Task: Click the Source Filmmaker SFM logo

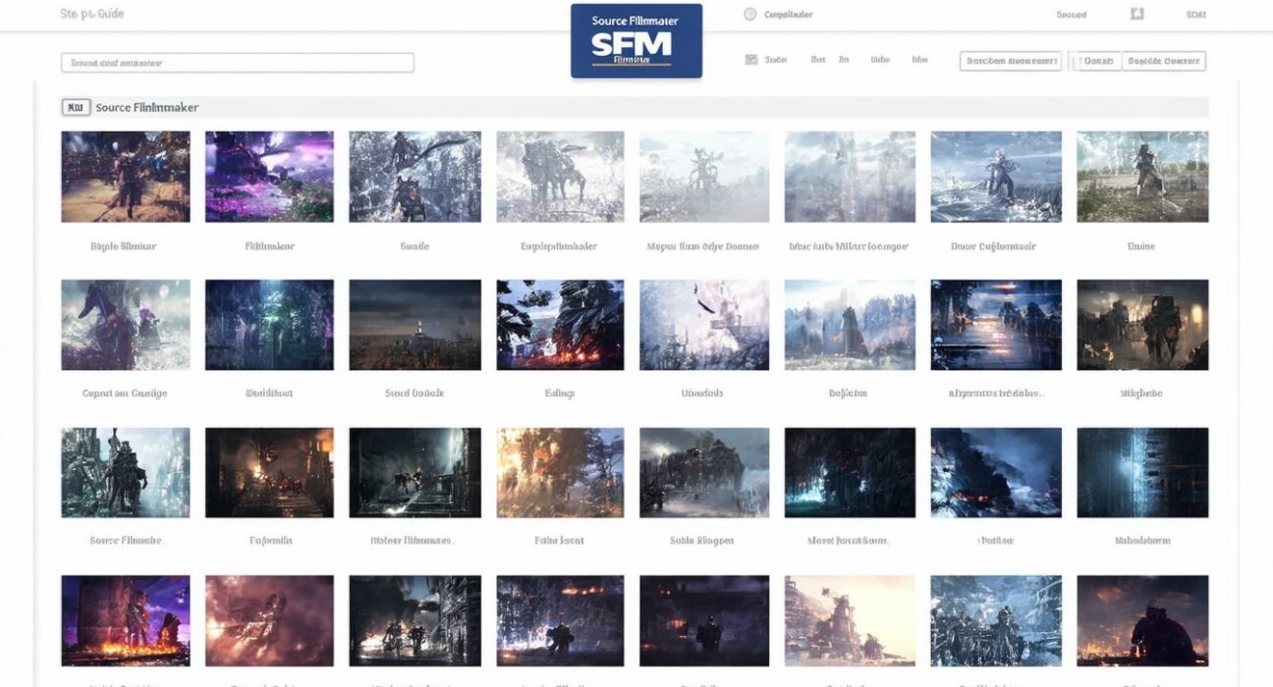Action: 636,41
